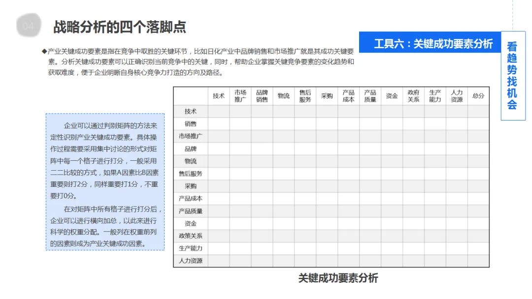Screen dimensions: 532x299
Task: Click the 售后服务 column header
Action: click(x=305, y=96)
